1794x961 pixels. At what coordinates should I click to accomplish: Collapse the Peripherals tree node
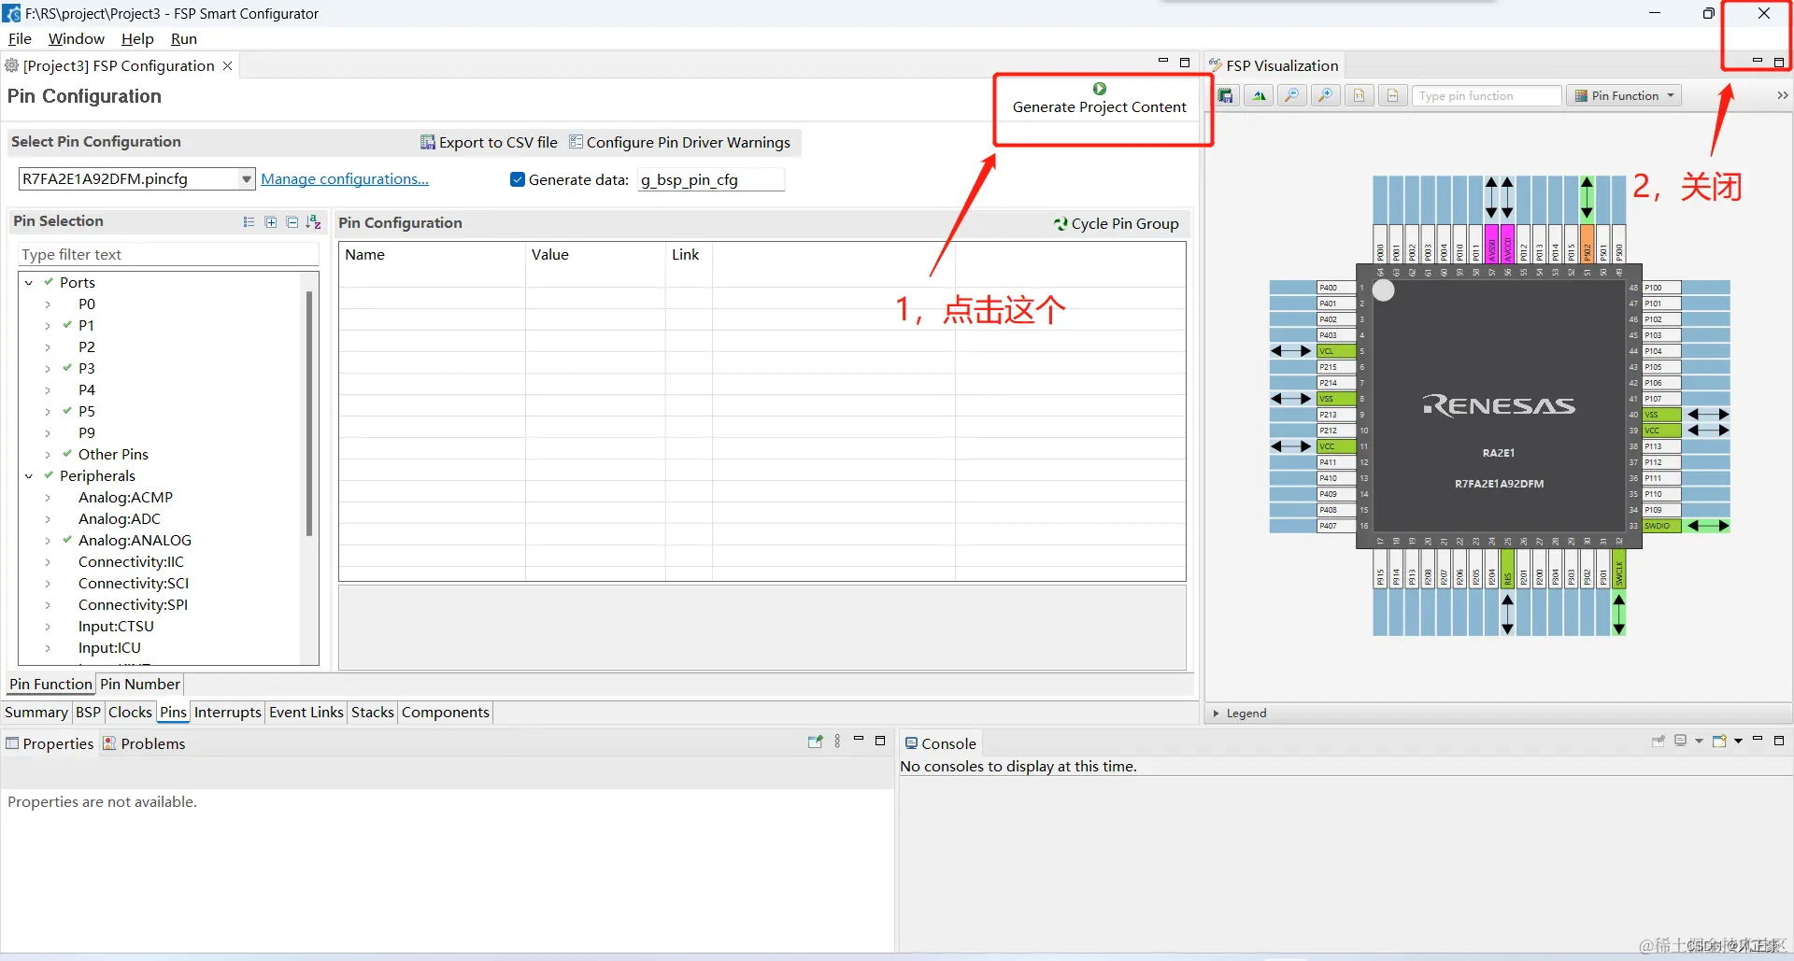pyautogui.click(x=29, y=475)
